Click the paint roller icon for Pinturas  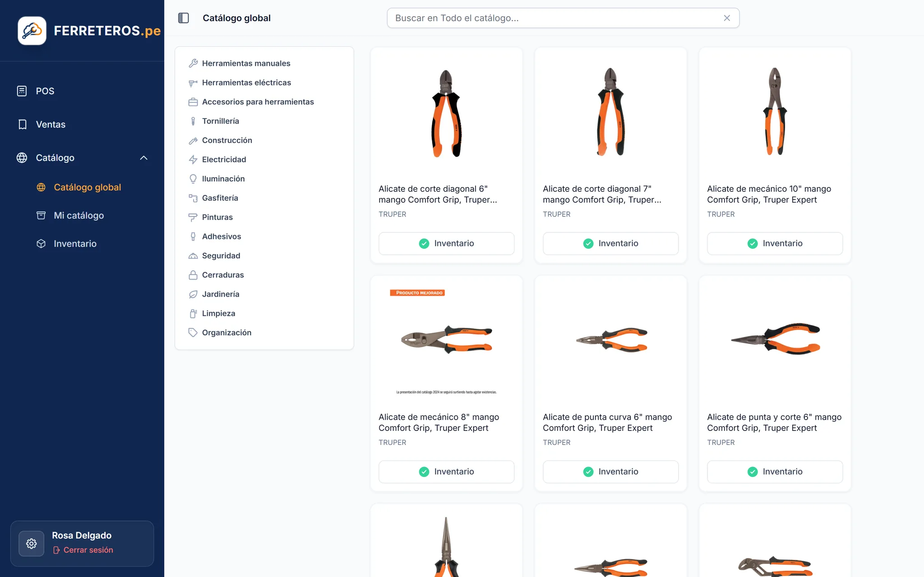pos(193,217)
